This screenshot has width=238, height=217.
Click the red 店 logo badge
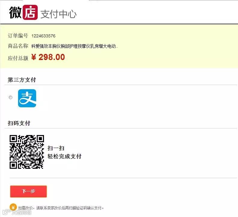[30, 12]
